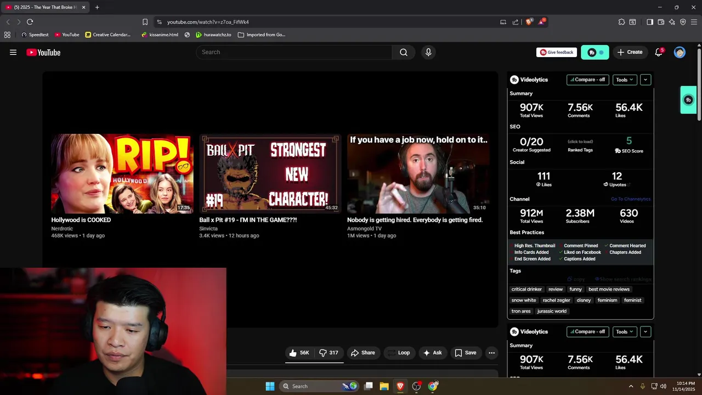Open Tools dropdown in upper Videolytics panel

(625, 80)
